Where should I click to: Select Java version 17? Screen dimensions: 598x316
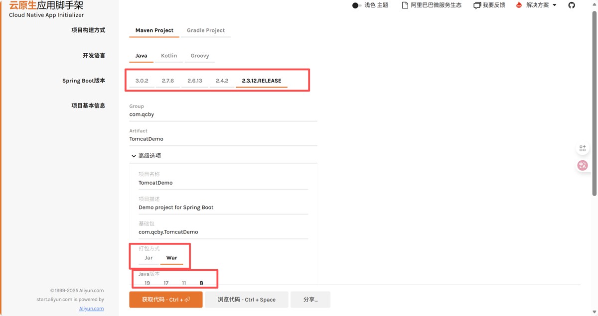point(166,283)
